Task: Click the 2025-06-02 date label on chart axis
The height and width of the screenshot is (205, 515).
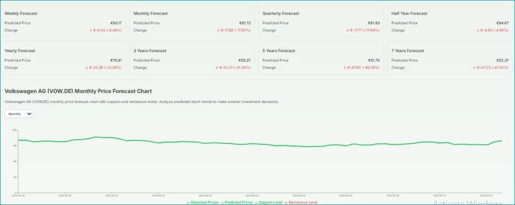Action: click(205, 195)
